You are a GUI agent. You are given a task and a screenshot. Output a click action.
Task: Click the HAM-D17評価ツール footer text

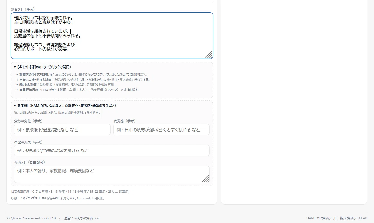(321, 218)
